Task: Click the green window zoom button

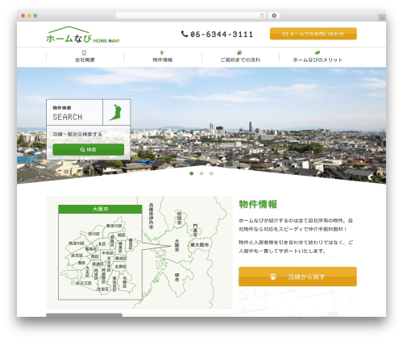Action: (35, 16)
